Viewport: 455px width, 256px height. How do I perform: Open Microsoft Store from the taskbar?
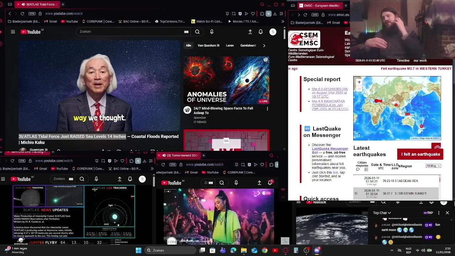pos(213,250)
